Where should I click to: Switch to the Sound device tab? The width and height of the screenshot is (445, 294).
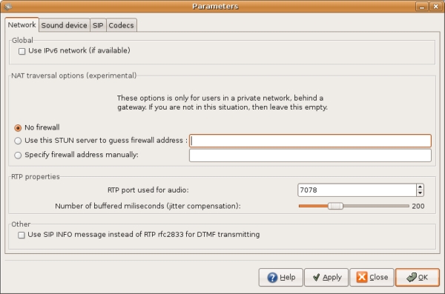[x=64, y=25]
